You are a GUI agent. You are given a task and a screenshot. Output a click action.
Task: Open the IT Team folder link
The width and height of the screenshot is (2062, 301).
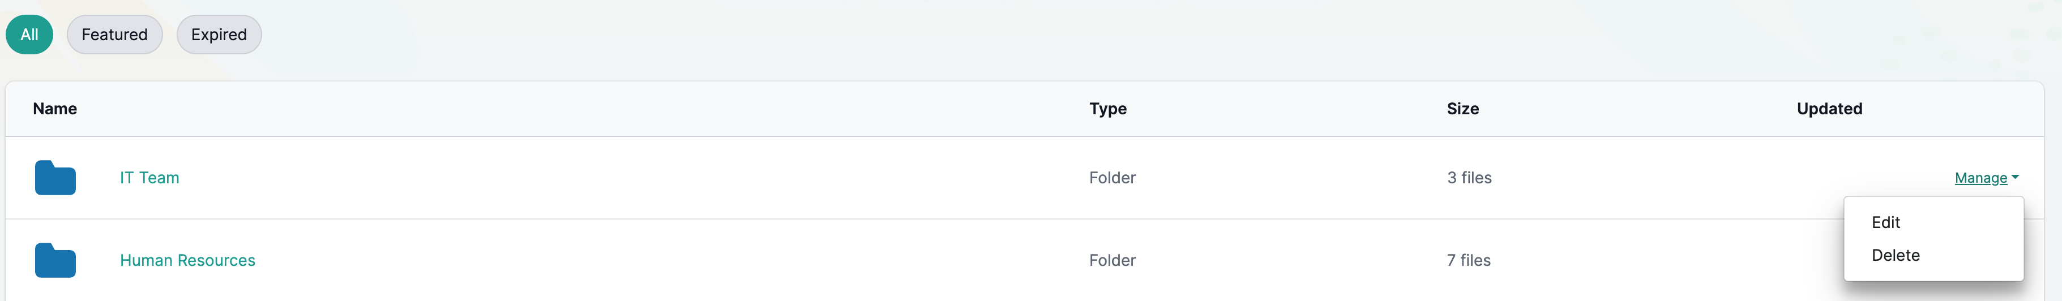(149, 178)
